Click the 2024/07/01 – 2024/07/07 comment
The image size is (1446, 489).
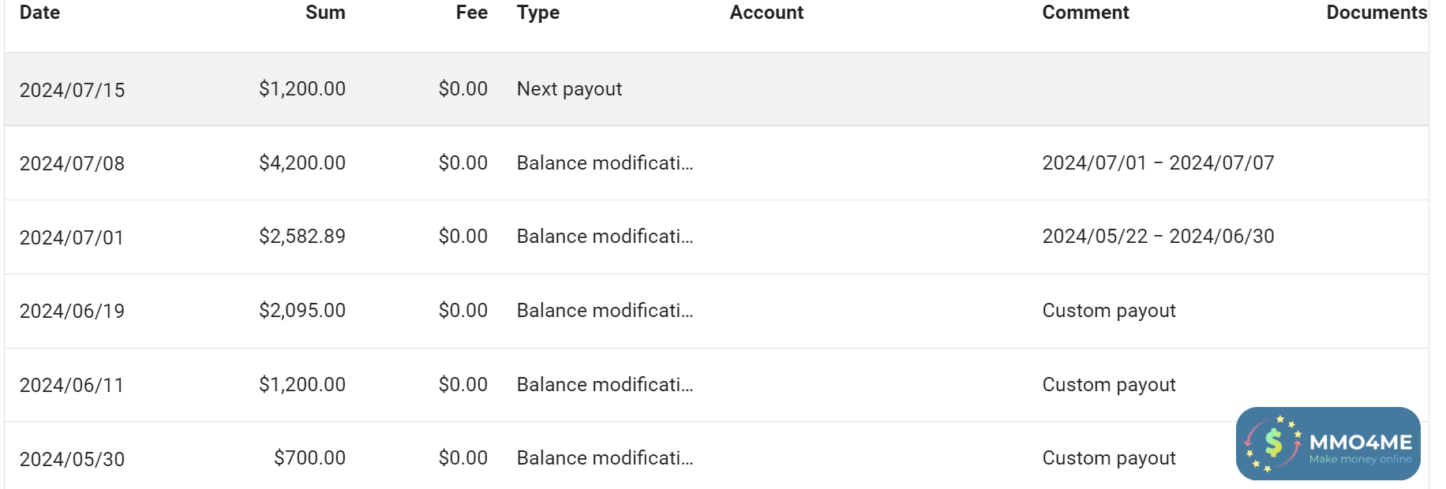pyautogui.click(x=1158, y=163)
